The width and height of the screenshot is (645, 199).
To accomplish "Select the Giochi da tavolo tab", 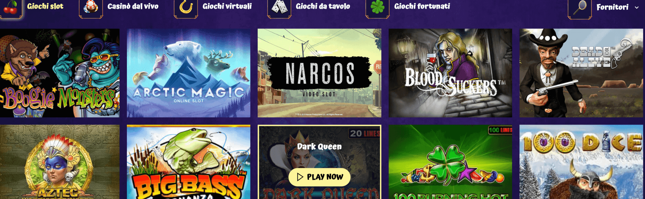I will pos(323,6).
